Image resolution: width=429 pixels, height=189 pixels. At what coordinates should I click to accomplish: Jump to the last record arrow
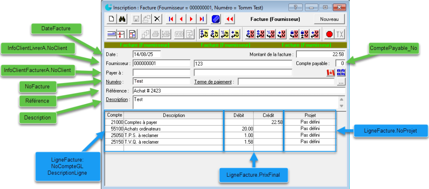click(x=201, y=19)
